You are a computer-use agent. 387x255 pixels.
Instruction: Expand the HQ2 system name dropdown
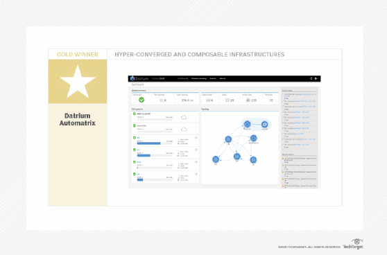(x=139, y=162)
